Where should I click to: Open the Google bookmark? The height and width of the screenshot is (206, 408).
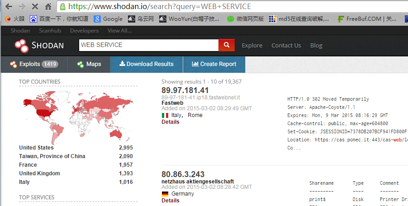coord(108,19)
